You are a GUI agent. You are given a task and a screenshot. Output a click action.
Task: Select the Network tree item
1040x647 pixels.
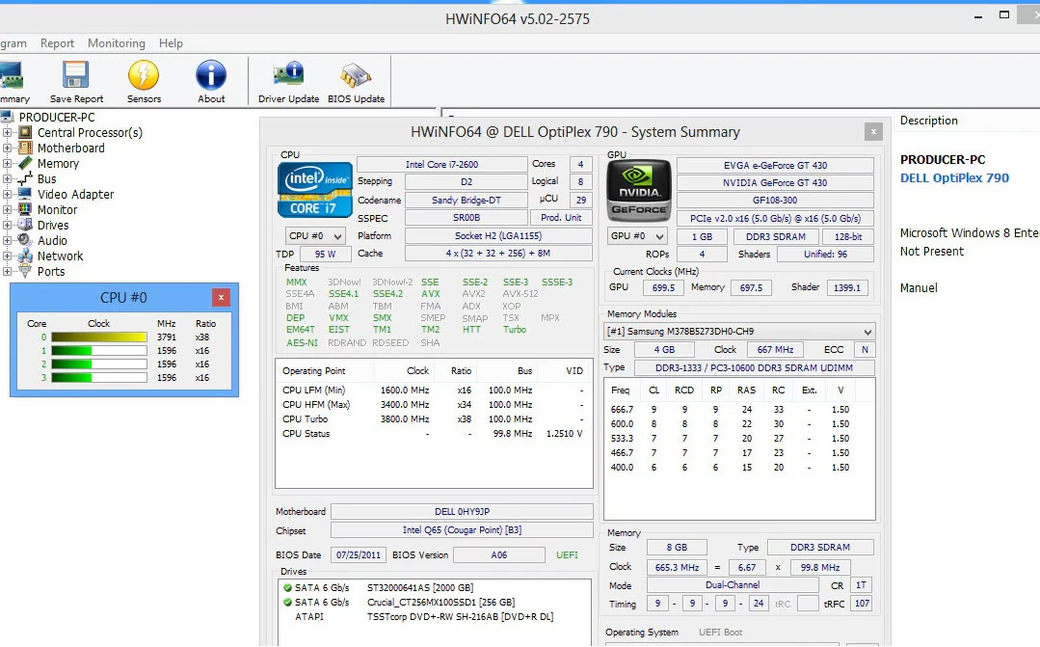(x=60, y=256)
